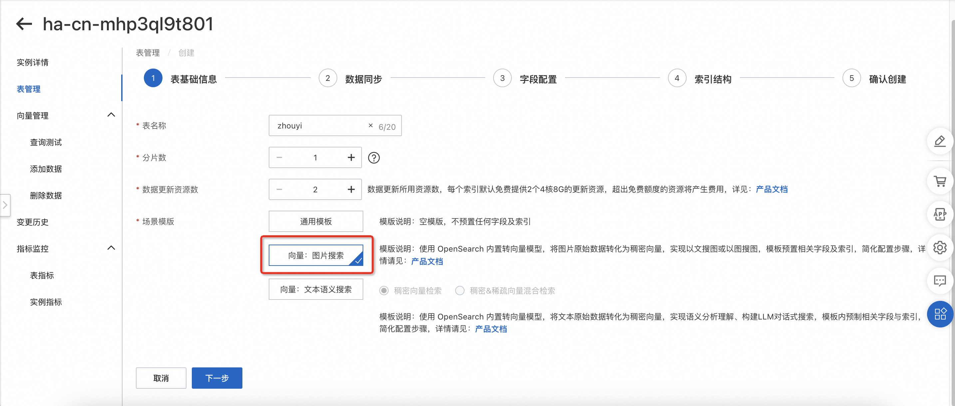Viewport: 955px width, 406px height.
Task: Expand the collapsed side panel arrow tab
Action: (x=5, y=205)
